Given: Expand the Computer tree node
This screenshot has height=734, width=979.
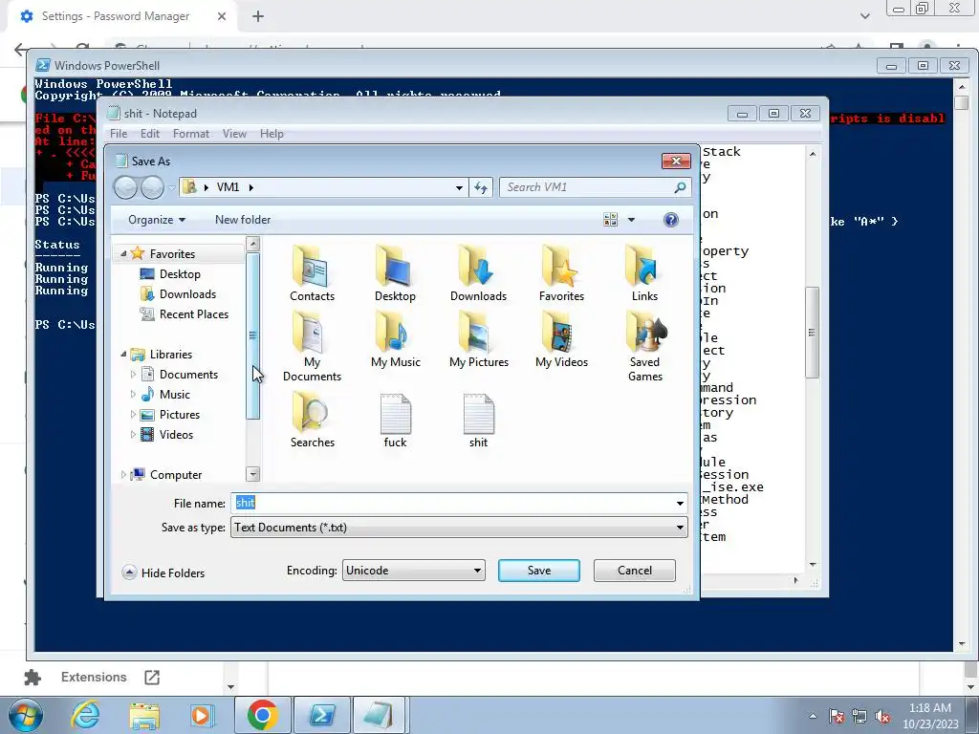Looking at the screenshot, I should coord(123,474).
